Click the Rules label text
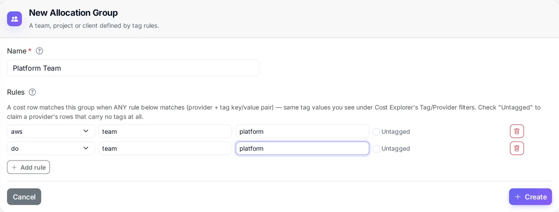 tap(16, 92)
